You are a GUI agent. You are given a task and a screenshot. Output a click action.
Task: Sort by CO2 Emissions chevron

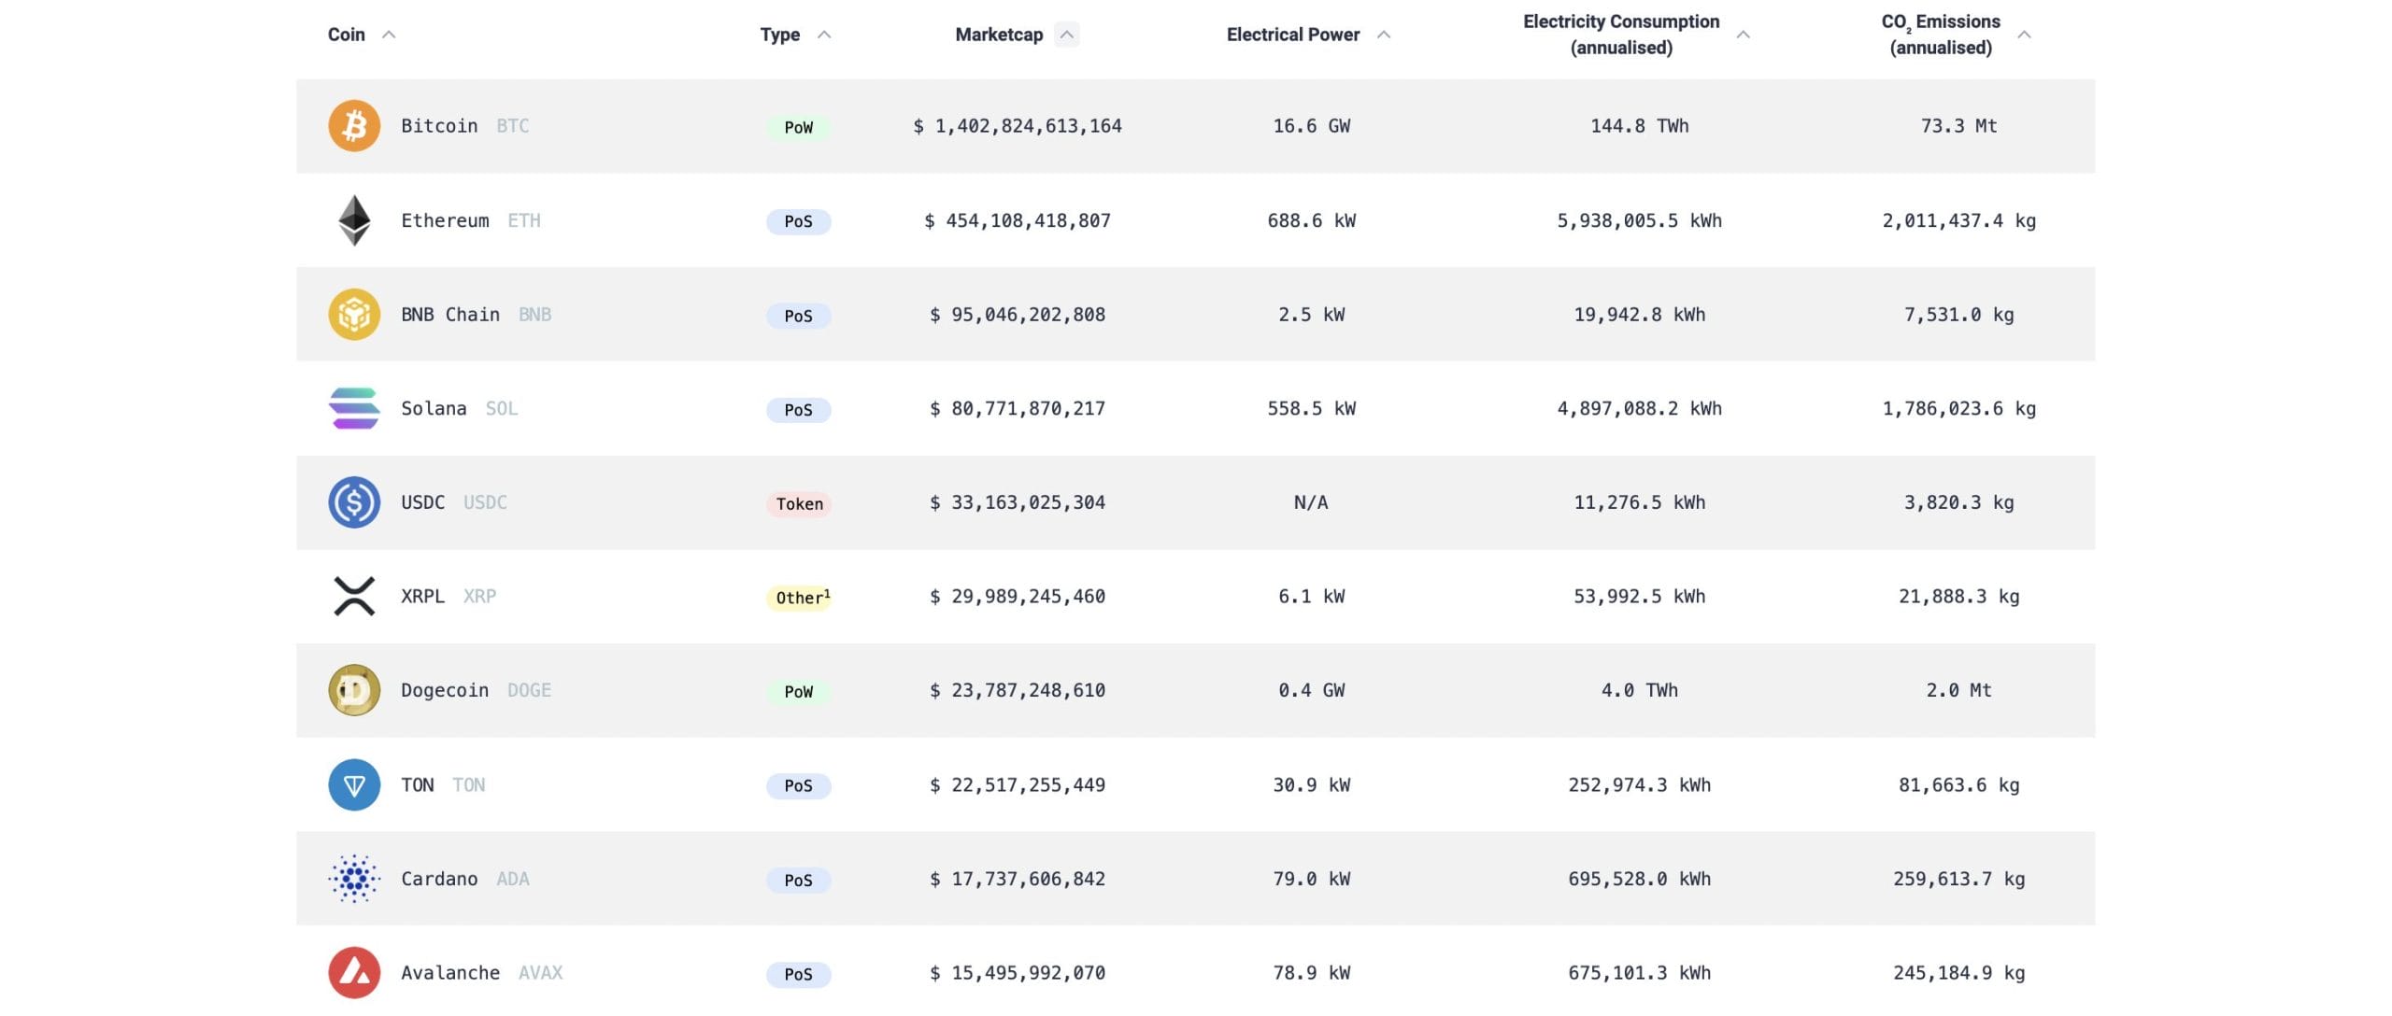tap(2024, 35)
